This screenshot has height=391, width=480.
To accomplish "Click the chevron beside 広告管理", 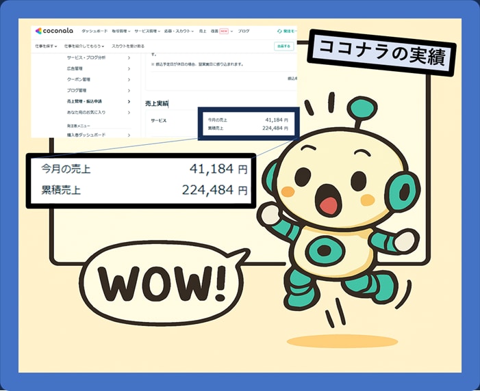I will (x=129, y=69).
